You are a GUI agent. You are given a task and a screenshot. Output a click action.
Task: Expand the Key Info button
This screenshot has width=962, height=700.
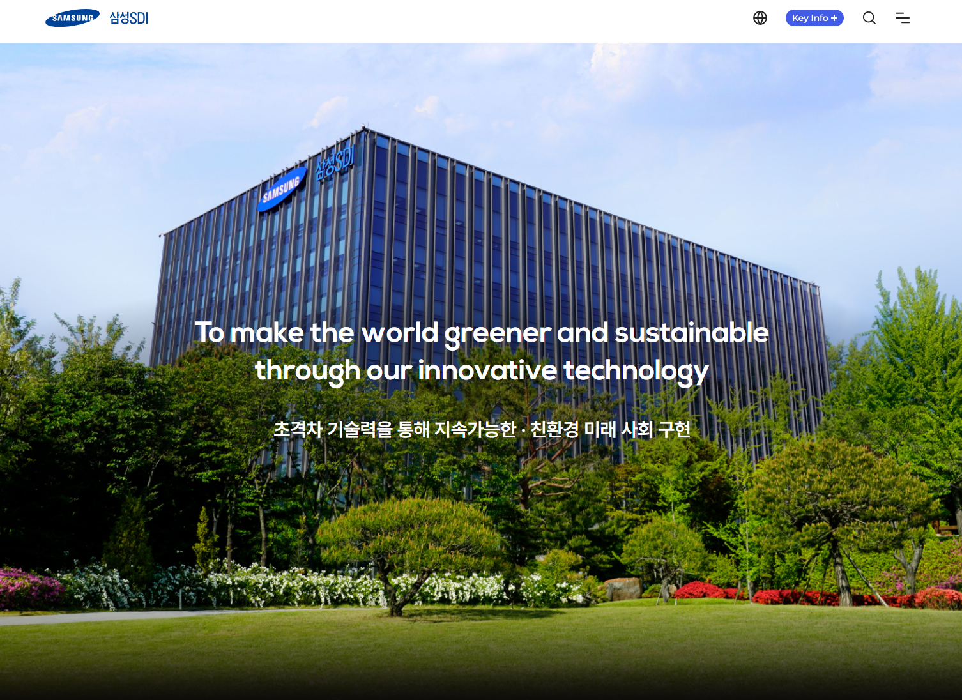tap(814, 18)
